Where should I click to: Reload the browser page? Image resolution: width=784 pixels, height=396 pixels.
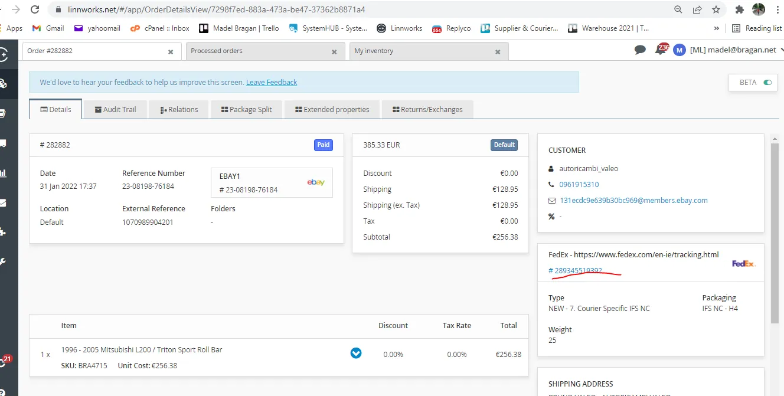click(35, 9)
